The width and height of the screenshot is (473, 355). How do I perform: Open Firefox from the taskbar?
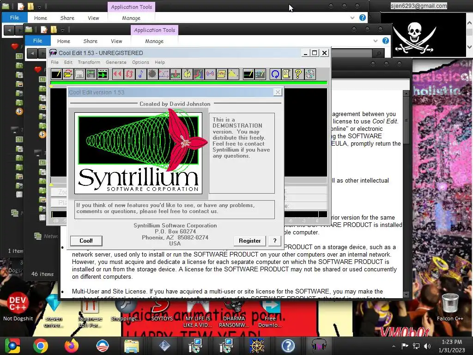click(x=72, y=346)
